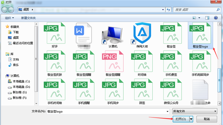Select the 时间轴 JPG file
The image size is (223, 125).
(142, 63)
